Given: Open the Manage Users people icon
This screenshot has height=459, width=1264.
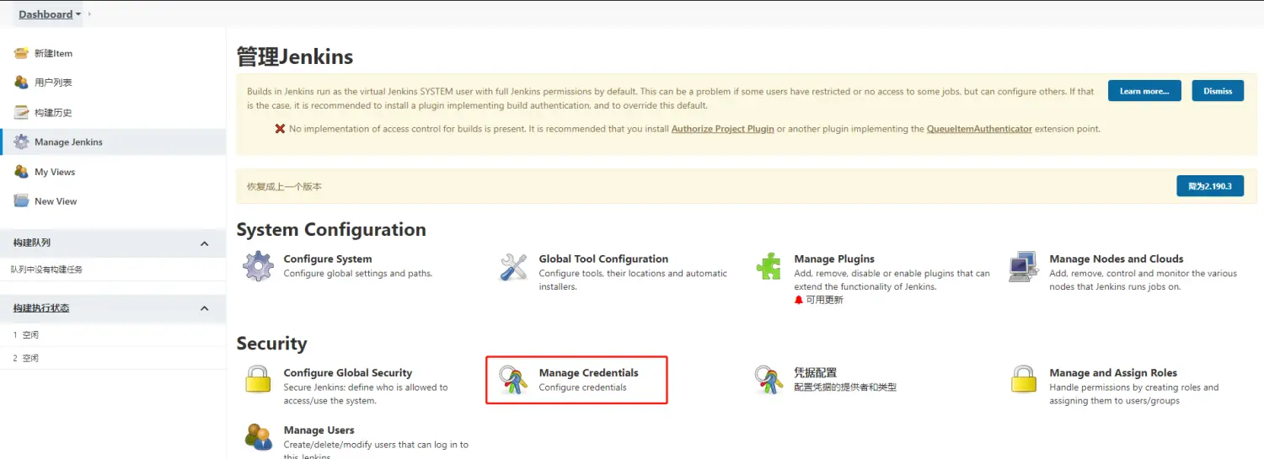Looking at the screenshot, I should tap(258, 436).
